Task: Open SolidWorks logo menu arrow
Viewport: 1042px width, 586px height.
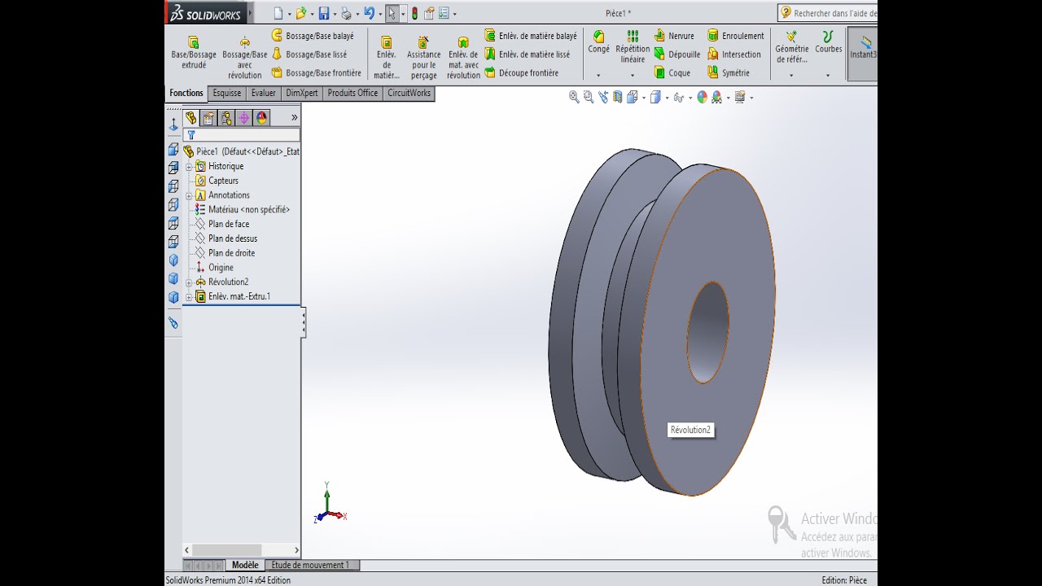Action: point(250,14)
